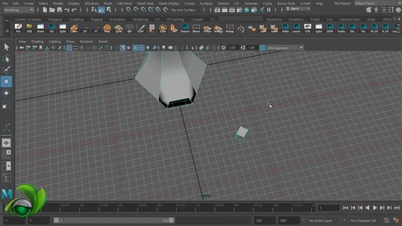Toggle the single-pane viewport layout
Image resolution: width=402 pixels, height=226 pixels.
pyautogui.click(x=6, y=143)
